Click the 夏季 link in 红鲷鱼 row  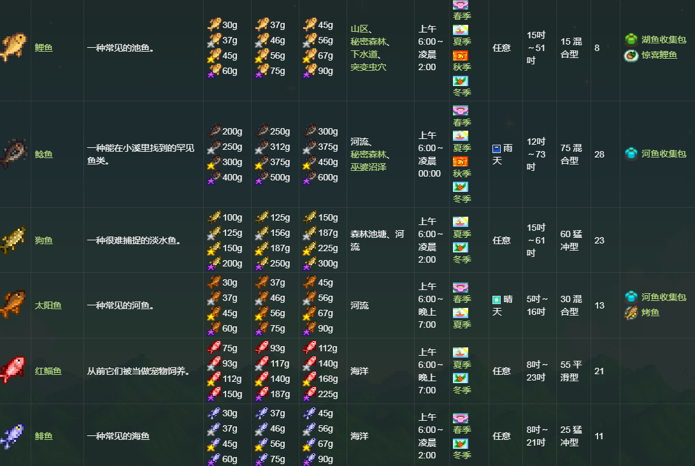point(462,365)
